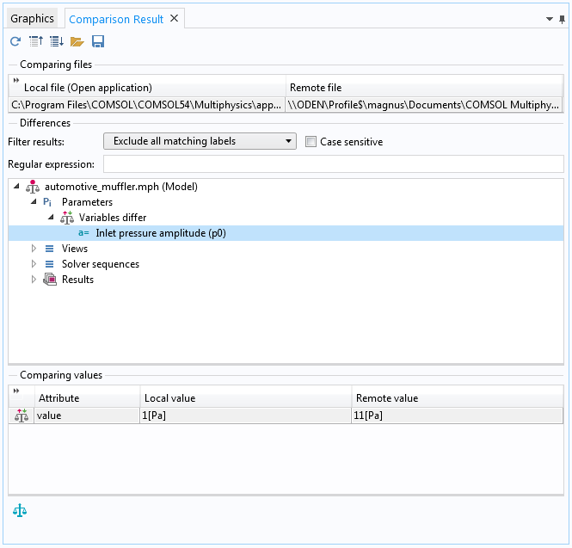Collapse the Parameters tree node
Image resolution: width=572 pixels, height=548 pixels.
click(x=34, y=202)
